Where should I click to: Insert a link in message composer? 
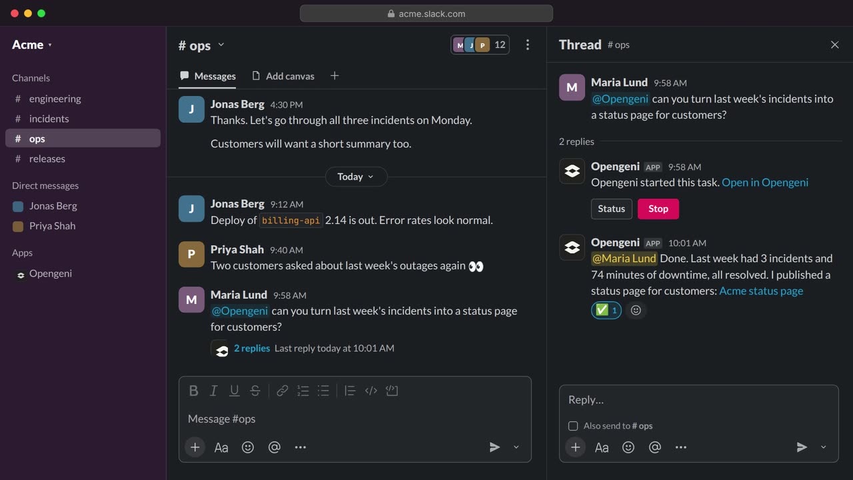[283, 391]
